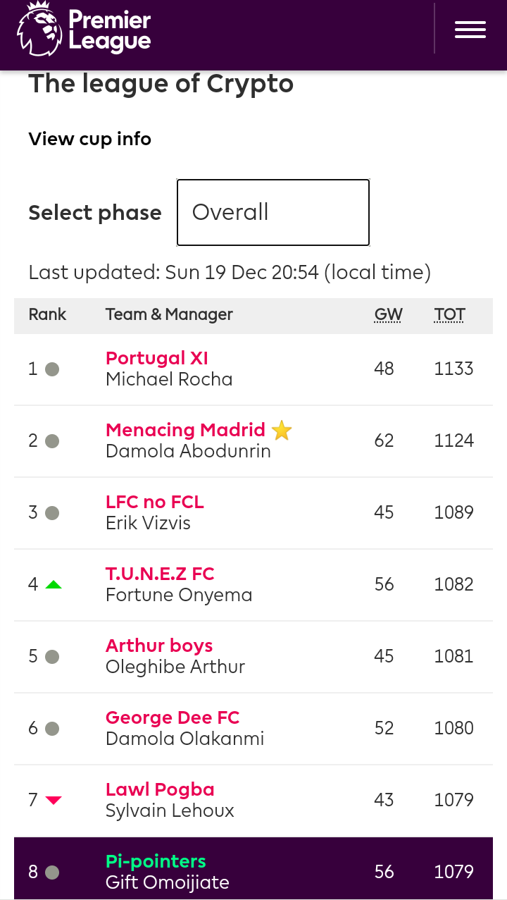Screen dimensions: 507x900
Task: Open Arthur boys team link
Action: pos(159,646)
